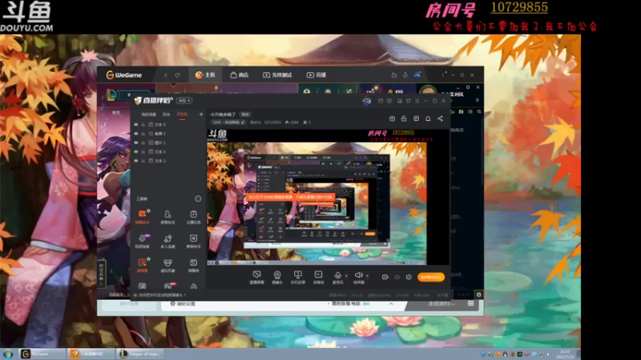Lock the 图片 1 layer
The image size is (641, 360).
143,142
